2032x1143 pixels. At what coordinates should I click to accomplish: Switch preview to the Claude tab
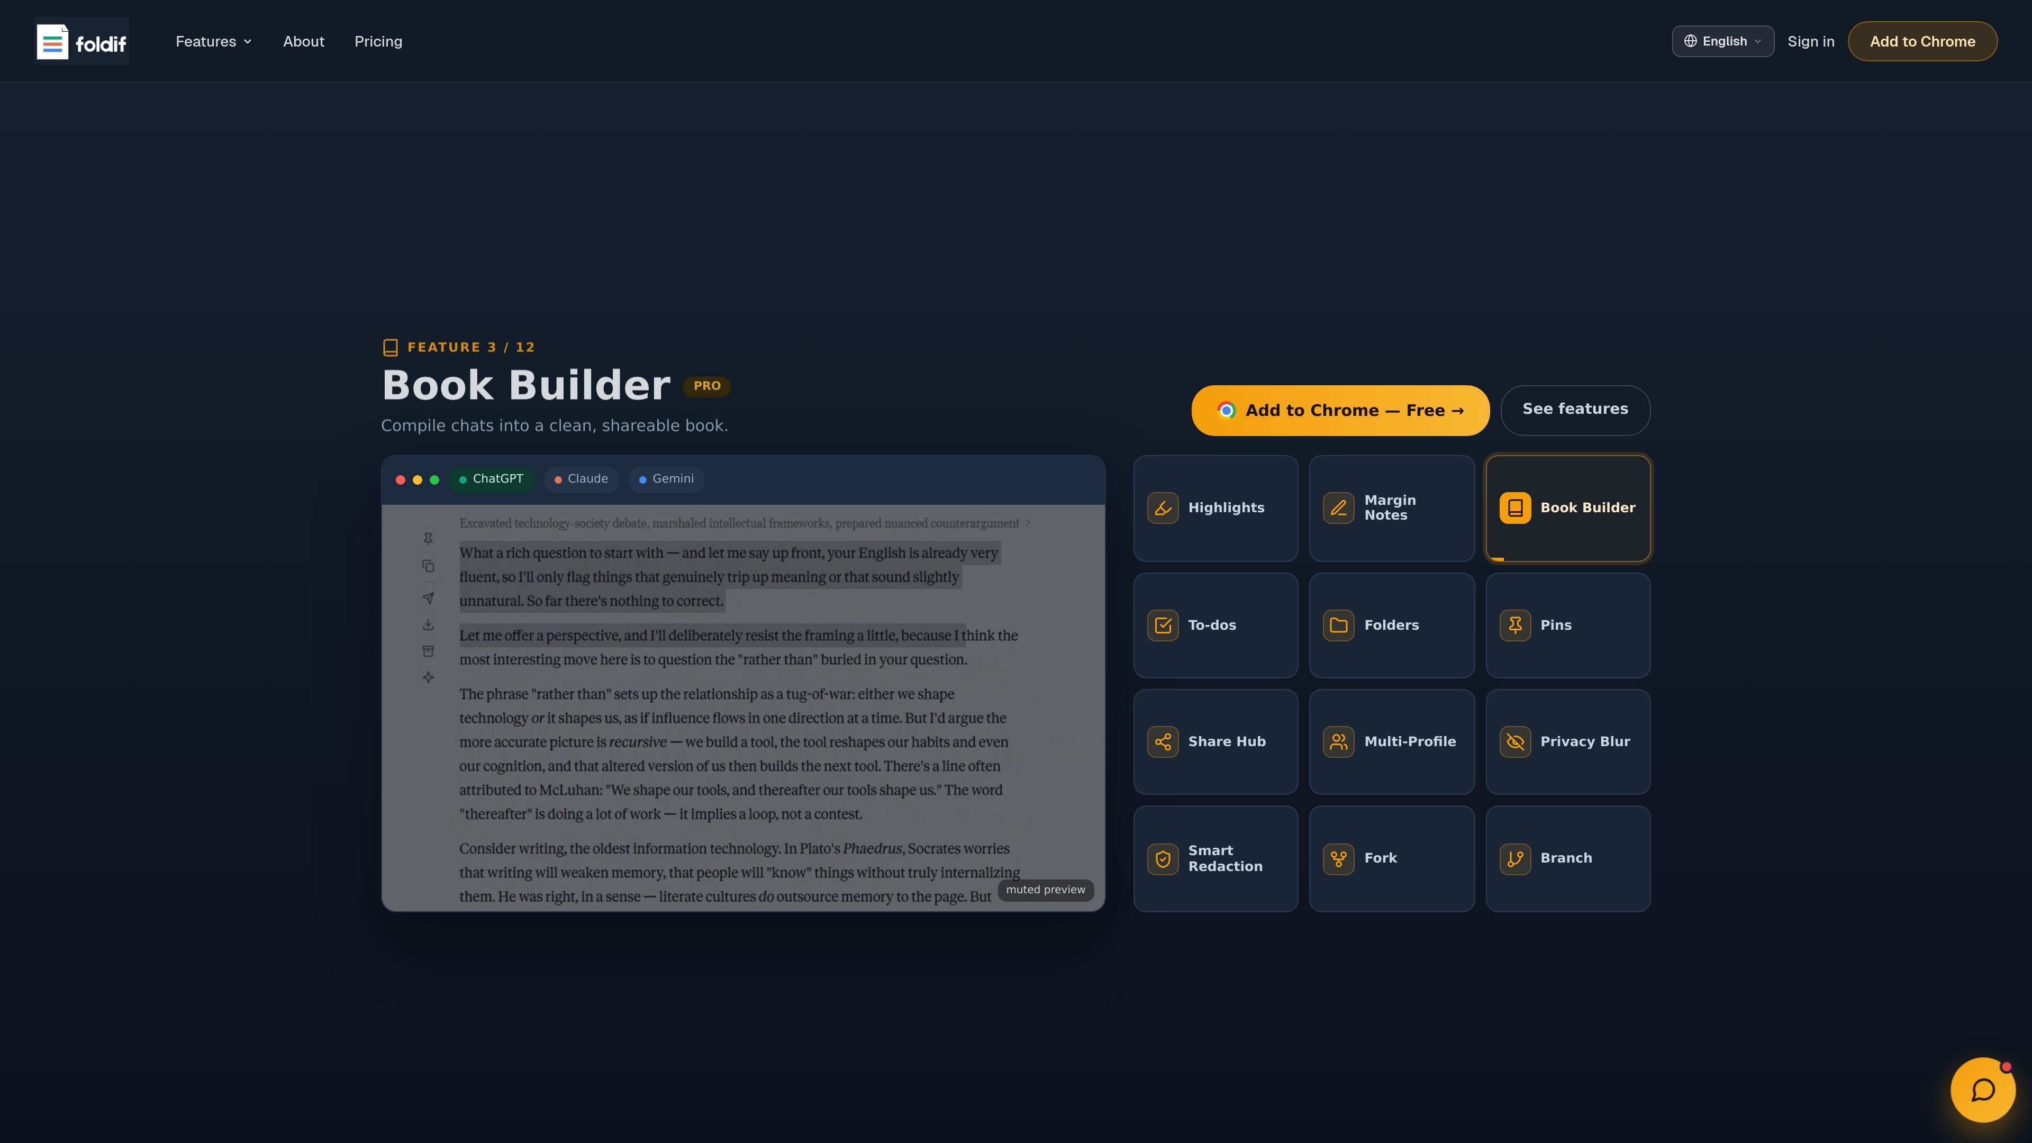[582, 479]
